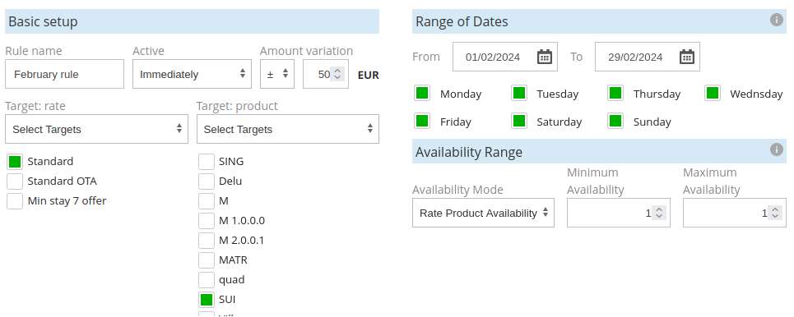Image resolution: width=794 pixels, height=317 pixels.
Task: Toggle the Monday checkbox off
Action: [422, 93]
